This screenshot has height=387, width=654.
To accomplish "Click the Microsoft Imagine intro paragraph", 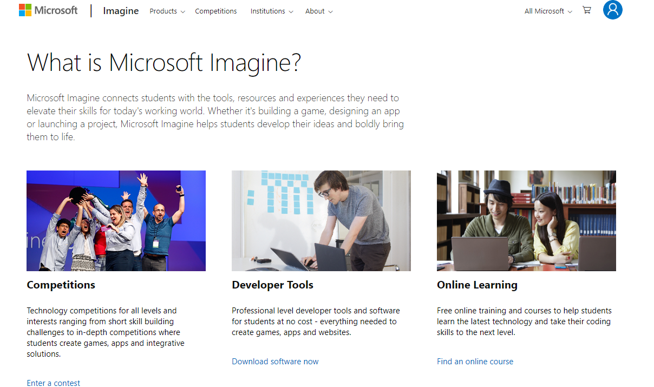I will click(x=215, y=117).
